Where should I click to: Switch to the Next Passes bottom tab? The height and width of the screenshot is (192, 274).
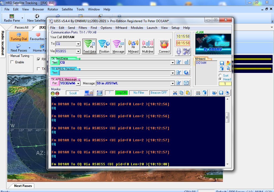click(x=23, y=186)
